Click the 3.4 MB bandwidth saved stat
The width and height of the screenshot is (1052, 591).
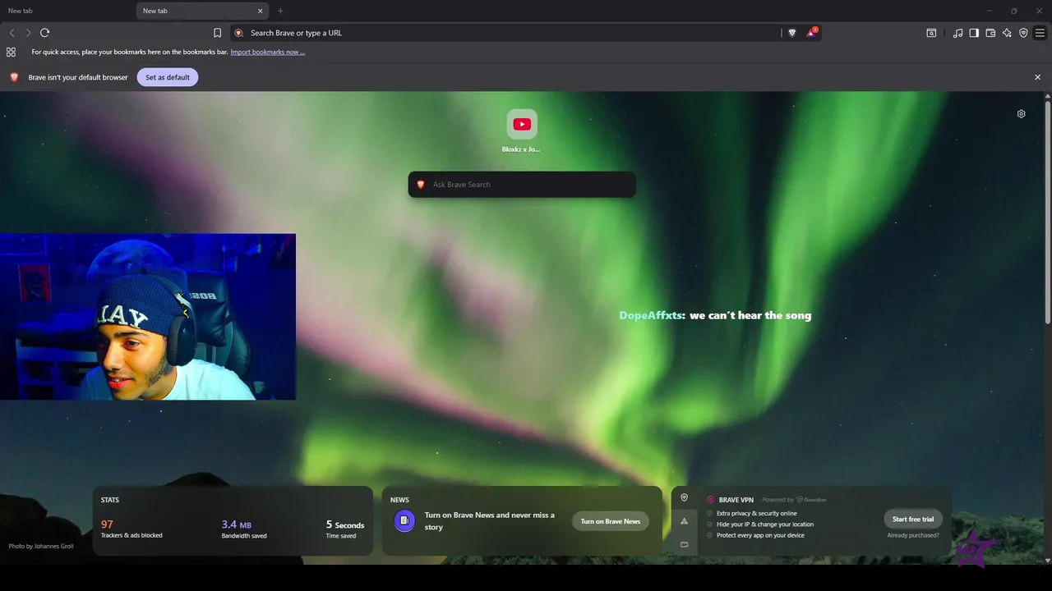pos(244,529)
